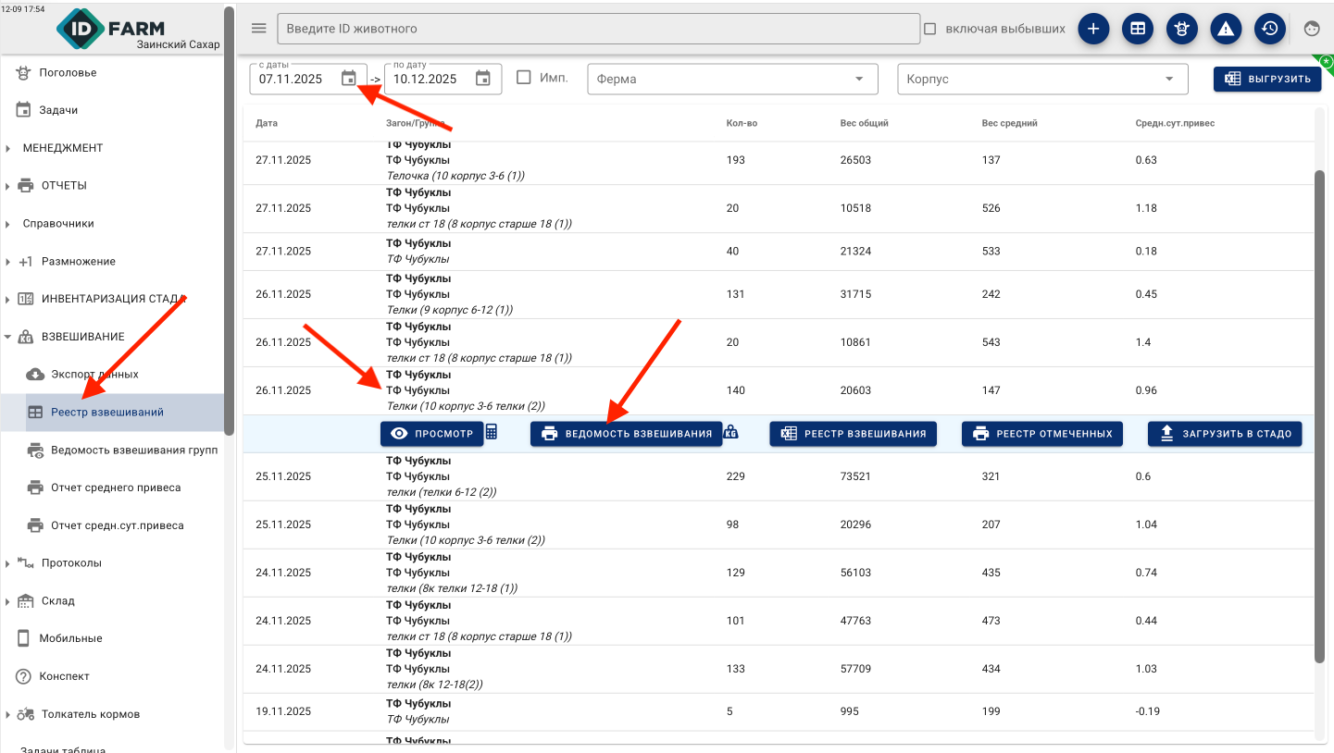Select the row 'телки (телки 6-12 (2))'

tap(779, 476)
